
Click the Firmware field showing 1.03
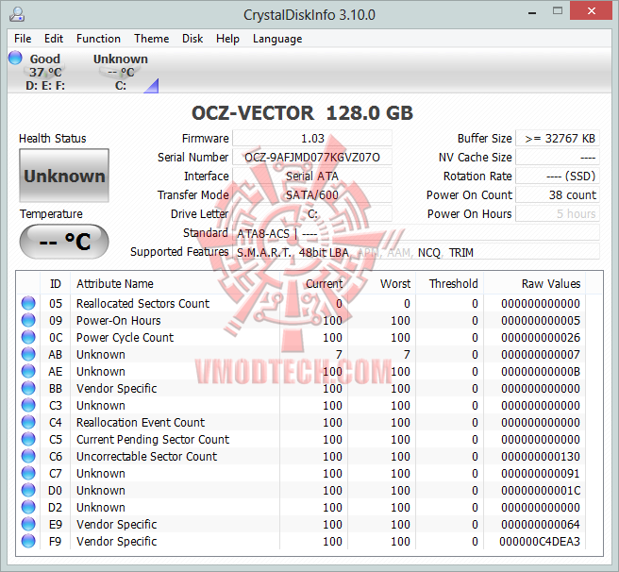[312, 138]
